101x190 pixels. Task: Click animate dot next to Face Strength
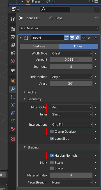click(x=95, y=182)
